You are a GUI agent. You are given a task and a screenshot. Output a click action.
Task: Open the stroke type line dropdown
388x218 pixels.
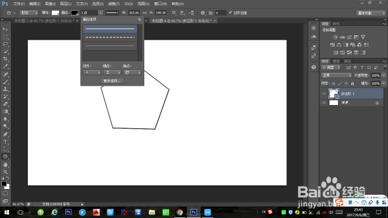point(112,13)
